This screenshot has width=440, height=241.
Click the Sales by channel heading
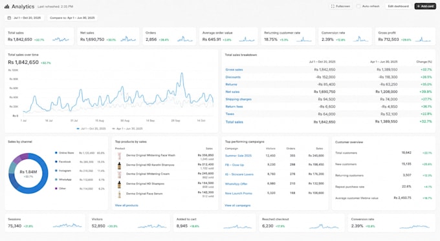click(20, 141)
